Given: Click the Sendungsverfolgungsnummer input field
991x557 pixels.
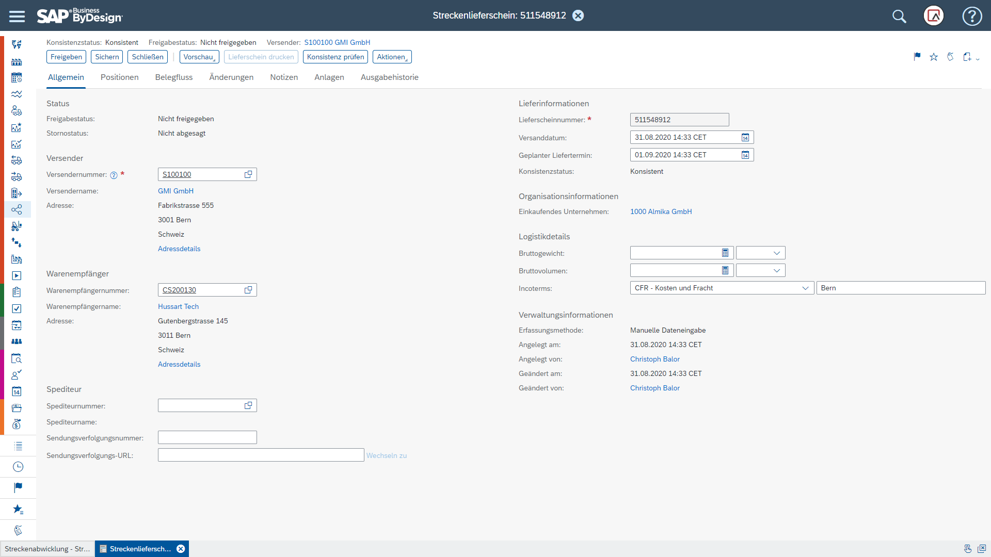Looking at the screenshot, I should [207, 437].
